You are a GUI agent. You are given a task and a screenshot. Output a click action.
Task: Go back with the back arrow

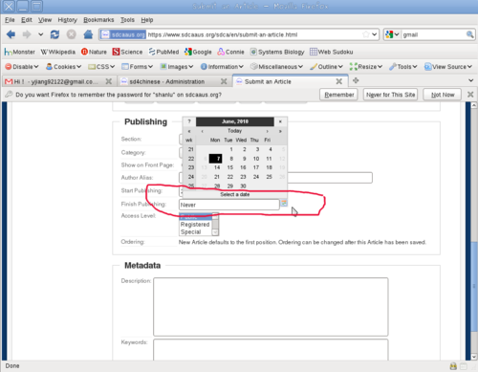11,34
